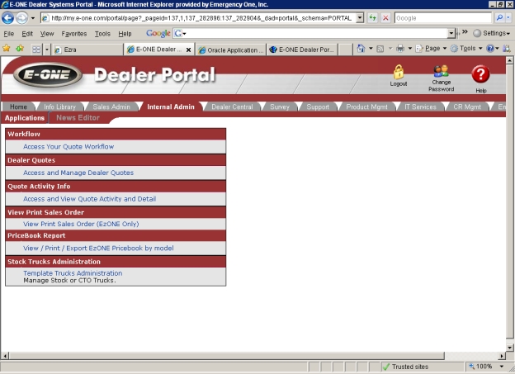Click the zoom level 100% control

point(484,366)
